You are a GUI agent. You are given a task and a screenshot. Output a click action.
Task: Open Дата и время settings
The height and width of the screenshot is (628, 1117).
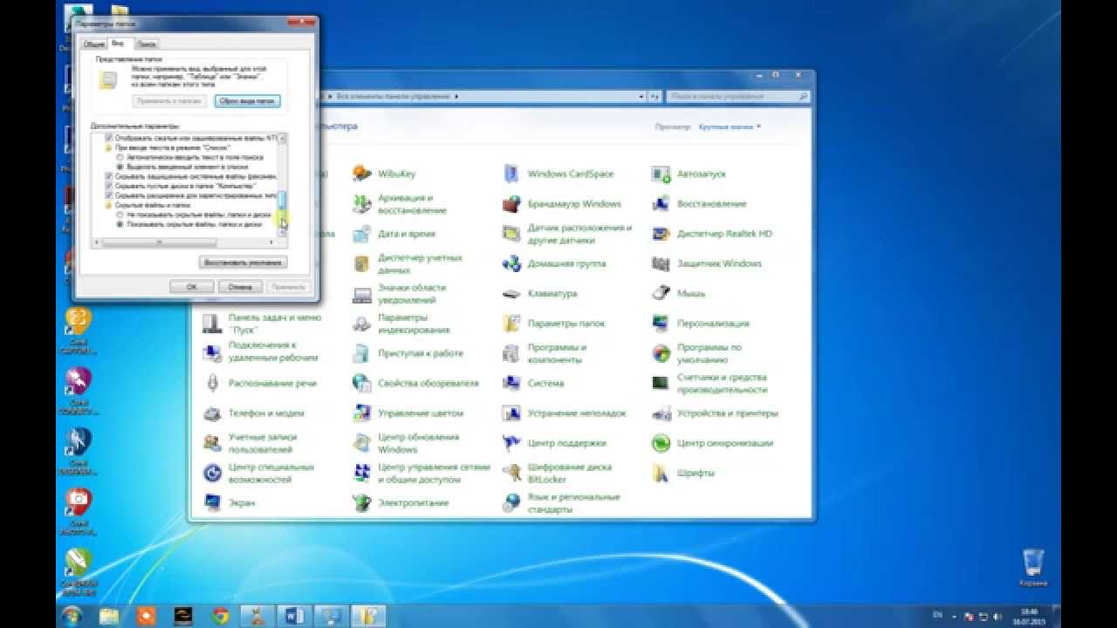pos(394,234)
